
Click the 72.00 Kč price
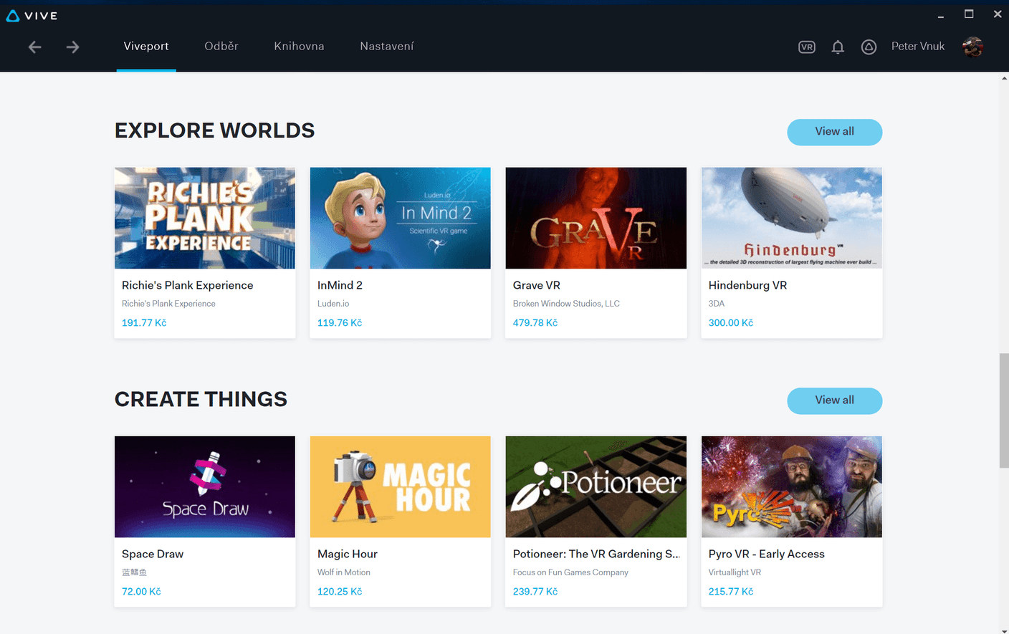tap(141, 592)
